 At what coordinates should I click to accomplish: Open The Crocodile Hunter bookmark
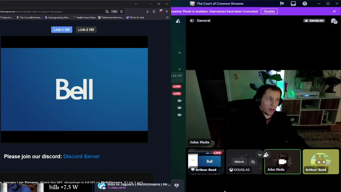29,18
